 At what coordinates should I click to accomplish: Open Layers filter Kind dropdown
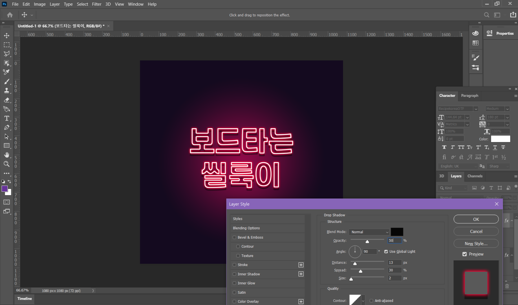point(453,188)
